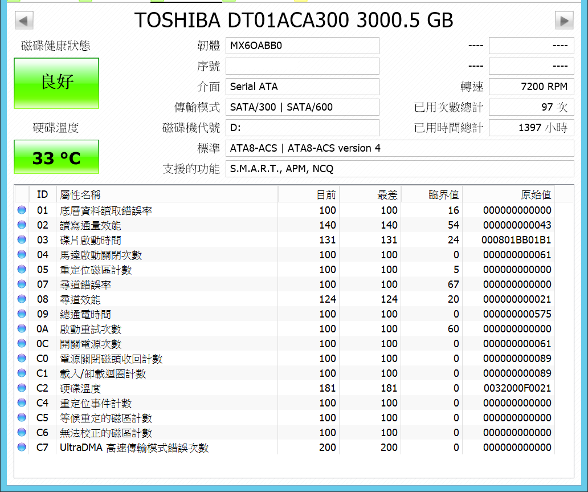Click the 1397 小時 power on hours field
Screen dimensions: 588x492
point(532,128)
